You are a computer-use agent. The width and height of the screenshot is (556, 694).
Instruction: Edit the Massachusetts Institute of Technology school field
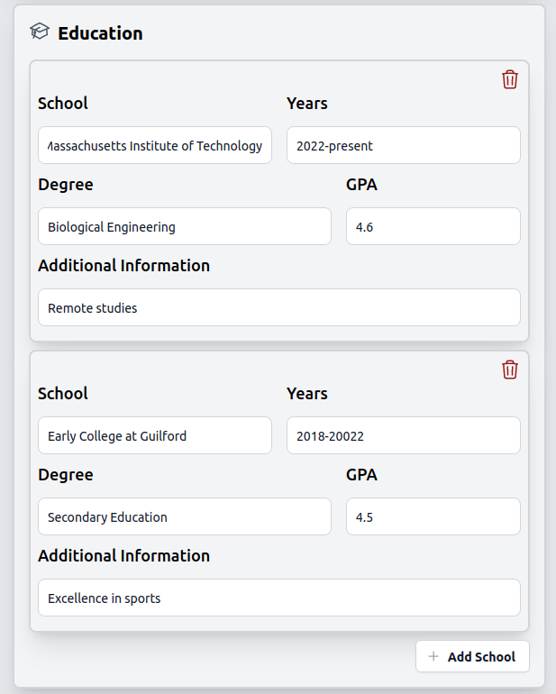coord(155,145)
